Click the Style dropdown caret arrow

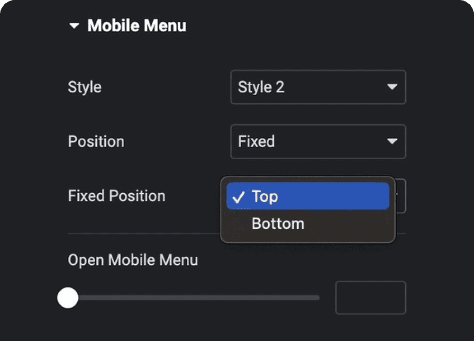(392, 87)
